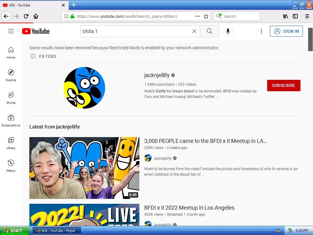Reload the current page
The image size is (313, 235).
(26, 16)
